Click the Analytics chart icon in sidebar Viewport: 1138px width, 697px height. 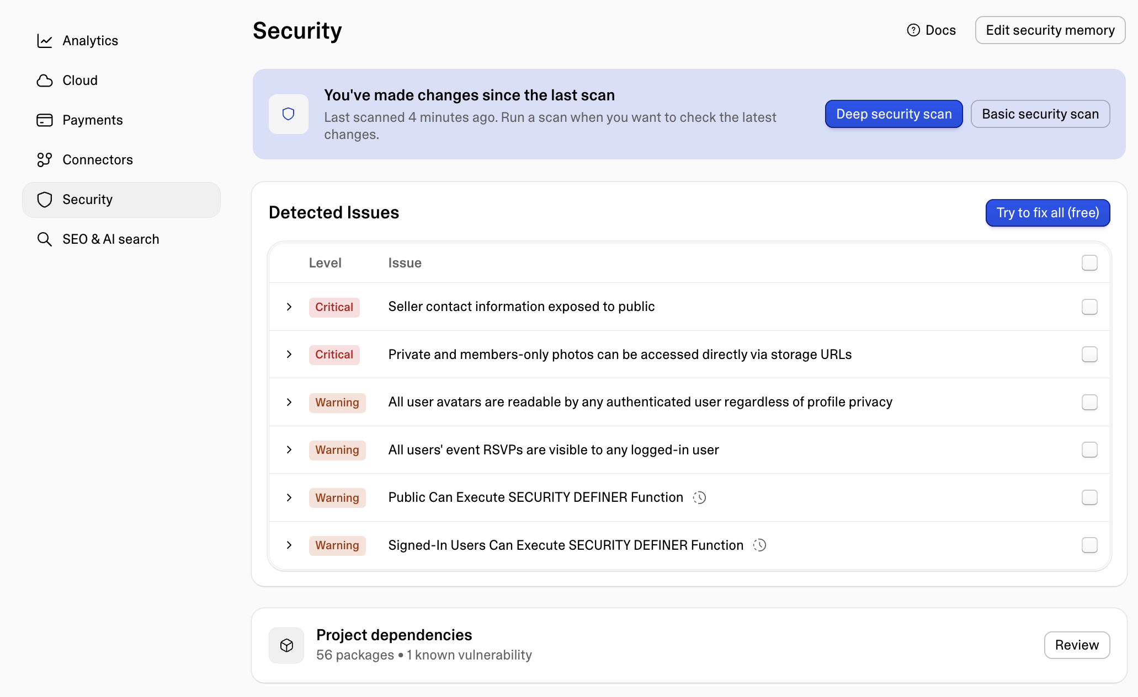point(45,41)
